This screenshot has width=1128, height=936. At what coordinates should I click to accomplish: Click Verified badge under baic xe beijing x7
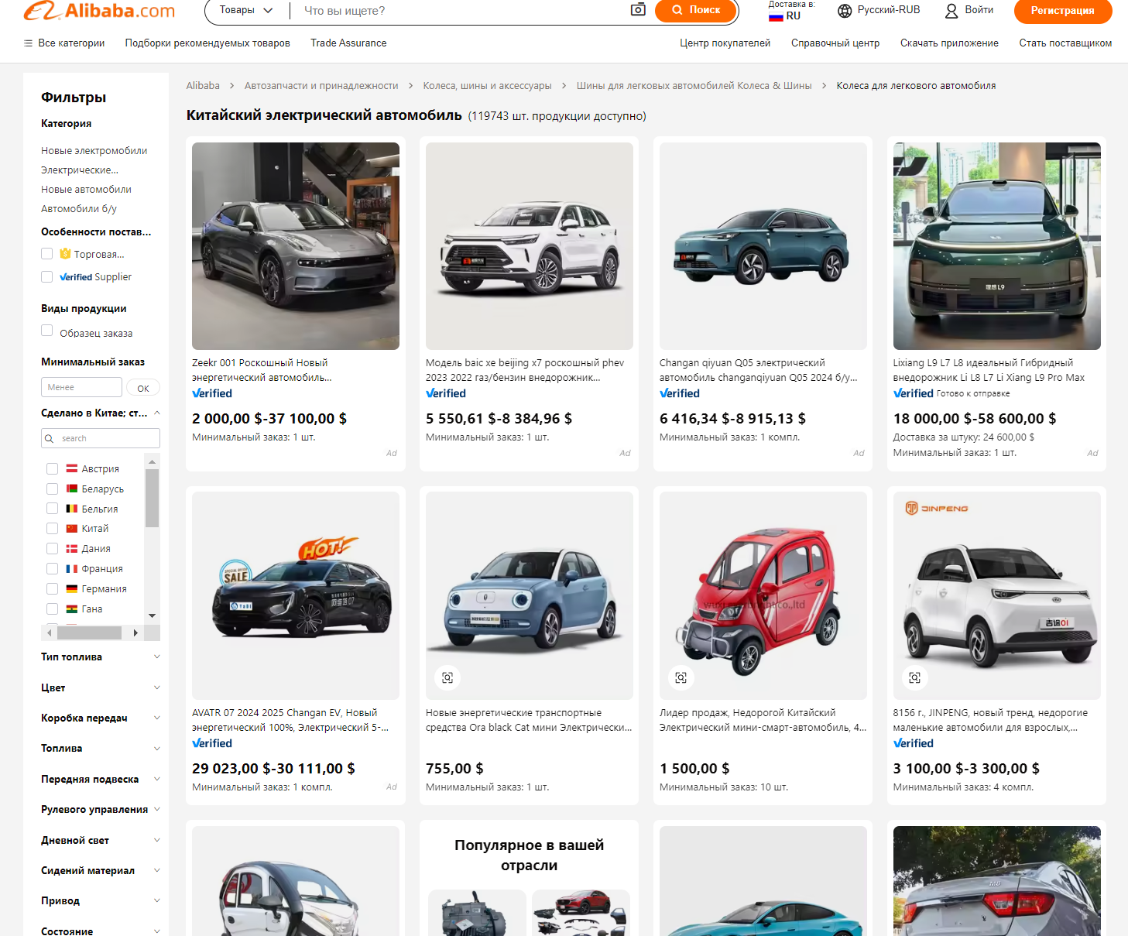(446, 393)
